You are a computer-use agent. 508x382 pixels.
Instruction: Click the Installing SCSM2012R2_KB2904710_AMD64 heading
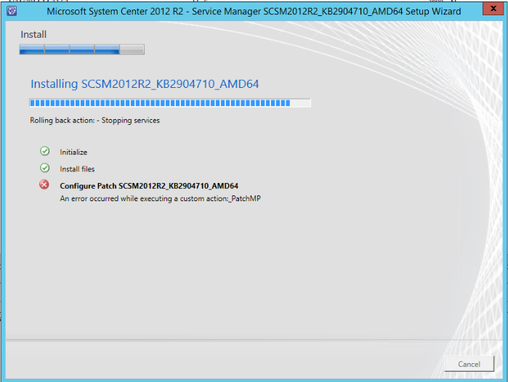[145, 84]
